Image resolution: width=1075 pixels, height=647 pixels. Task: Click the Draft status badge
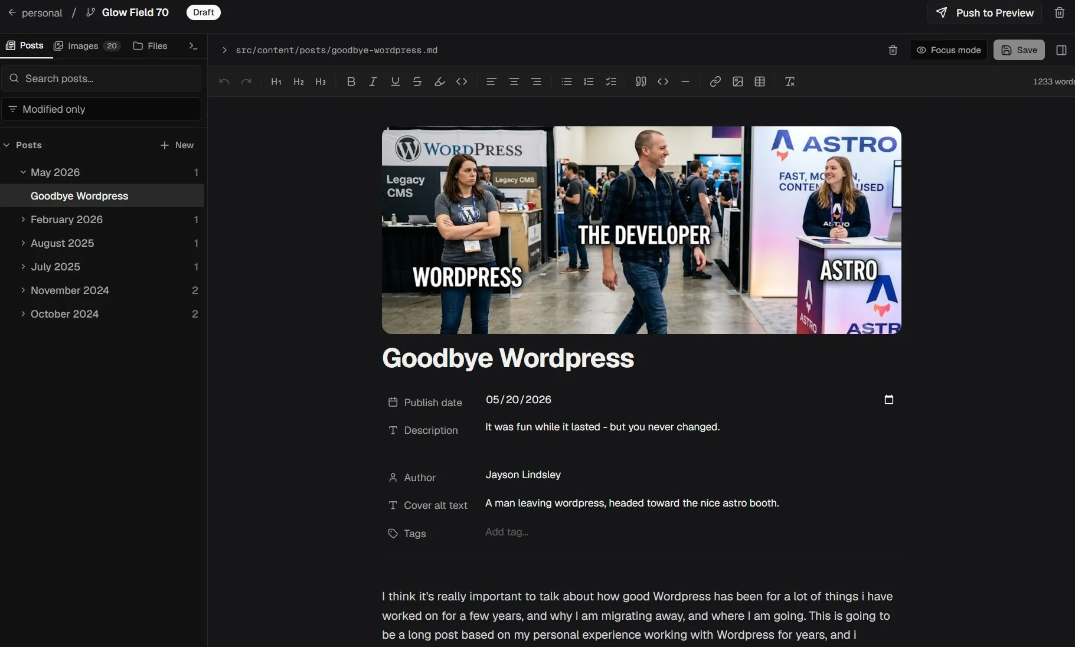pyautogui.click(x=204, y=12)
